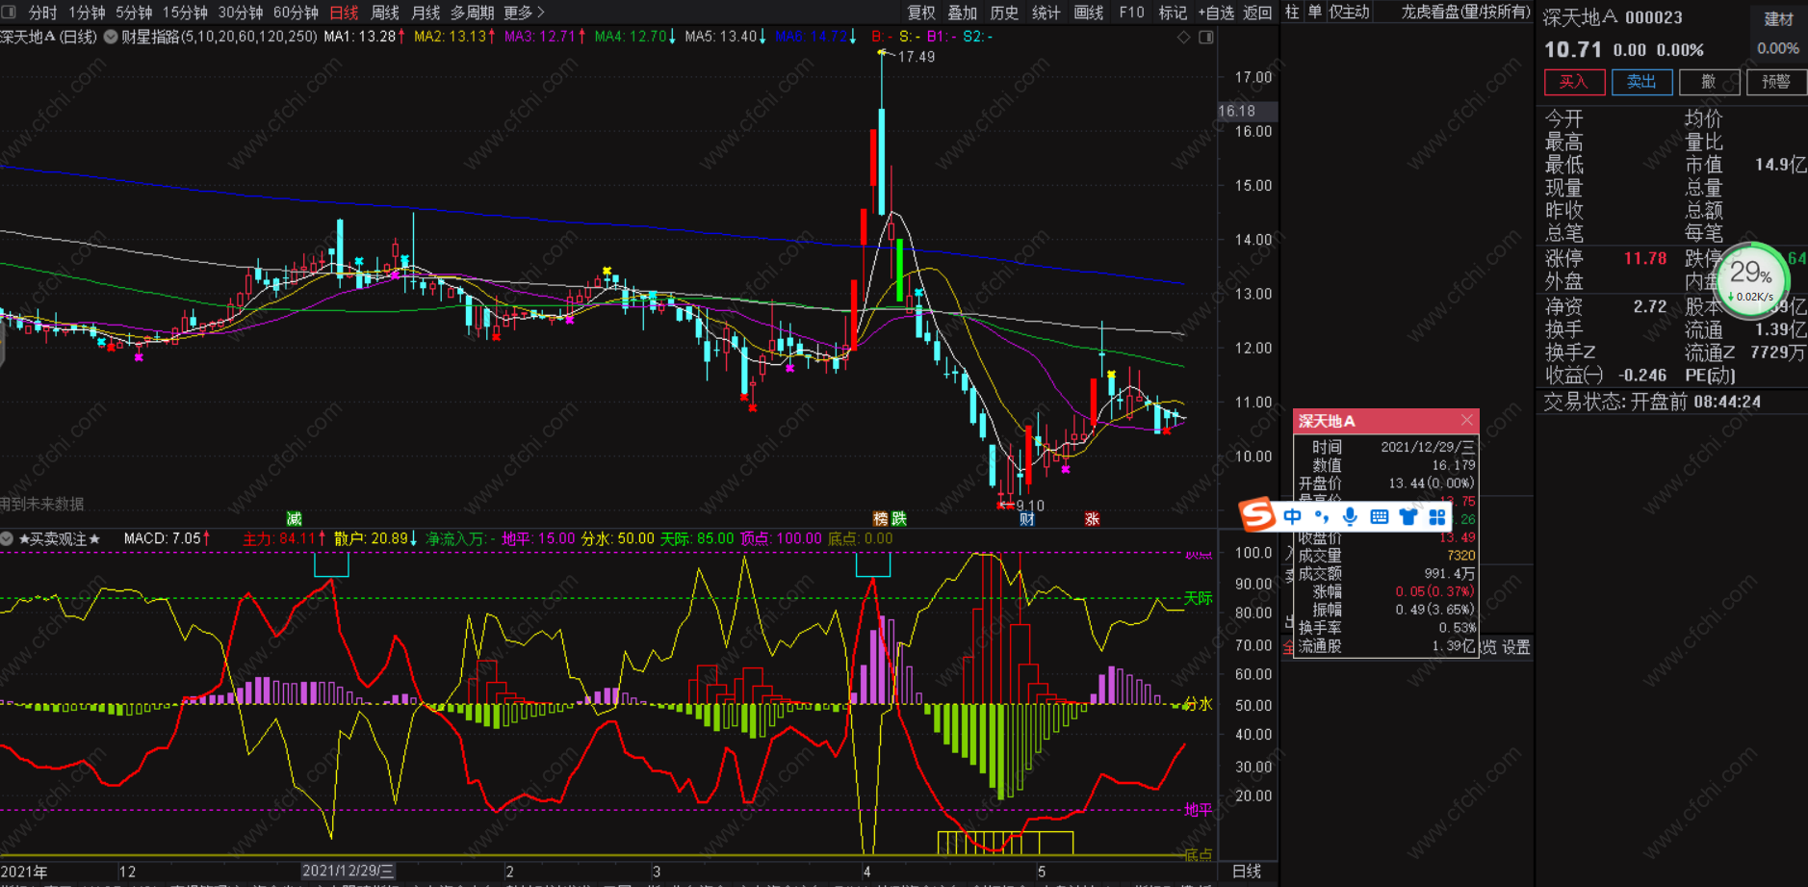Open the 统计 statistics tool

coord(1046,13)
